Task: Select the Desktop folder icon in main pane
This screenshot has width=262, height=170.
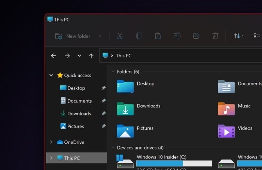Action: tap(125, 86)
